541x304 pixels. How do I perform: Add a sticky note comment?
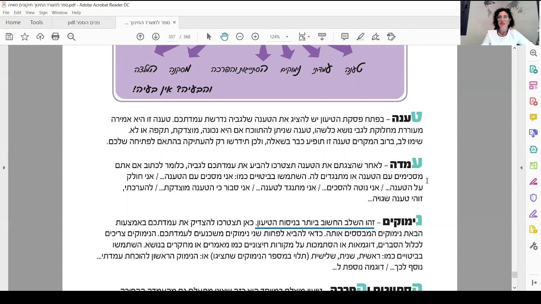[344, 37]
